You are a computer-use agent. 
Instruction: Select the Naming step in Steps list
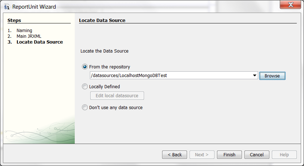click(24, 31)
